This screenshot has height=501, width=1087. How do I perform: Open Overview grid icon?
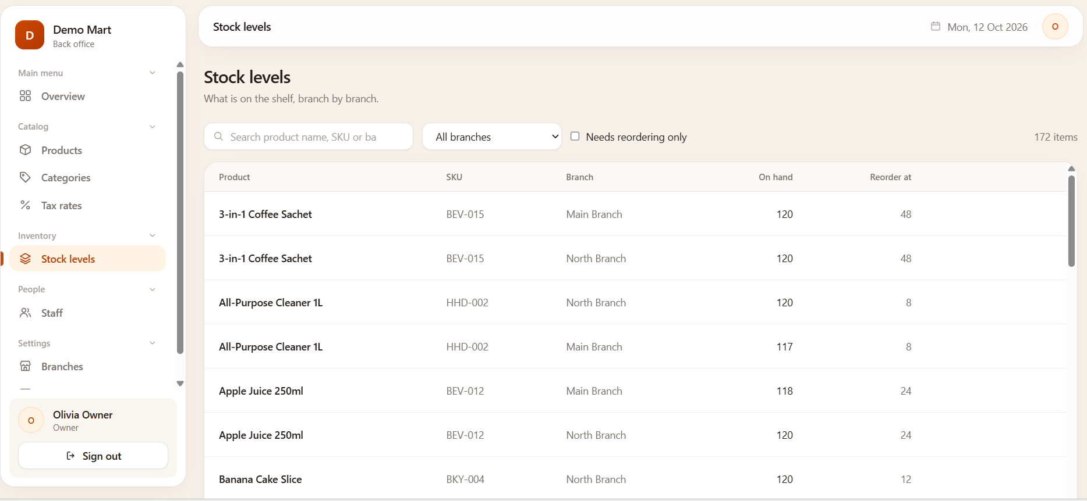(x=25, y=96)
